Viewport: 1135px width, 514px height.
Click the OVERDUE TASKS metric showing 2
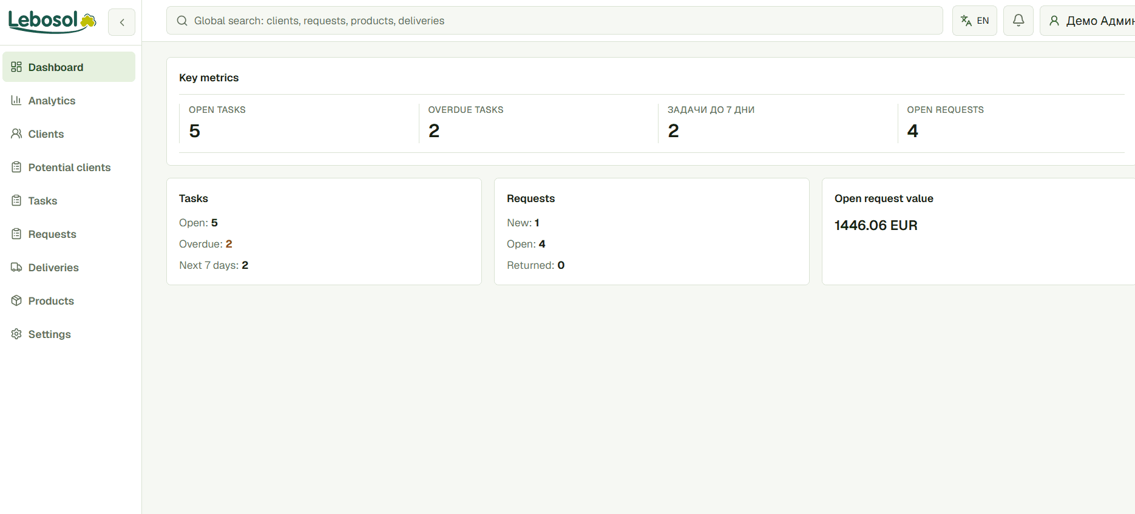pos(538,123)
